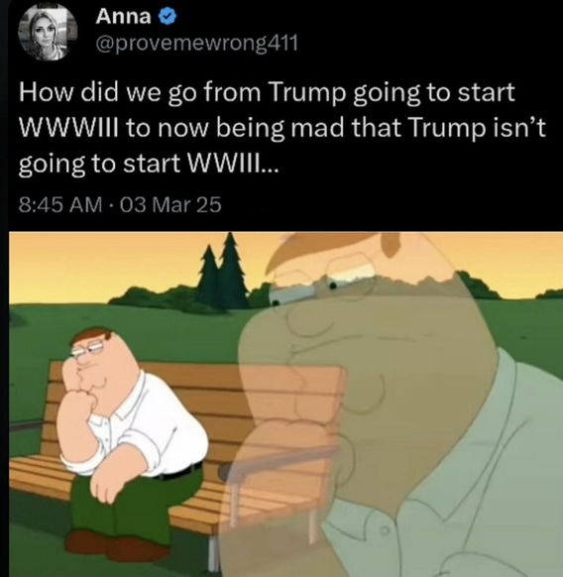Open Anna's profile picture avatar
The image size is (563, 577).
(48, 33)
